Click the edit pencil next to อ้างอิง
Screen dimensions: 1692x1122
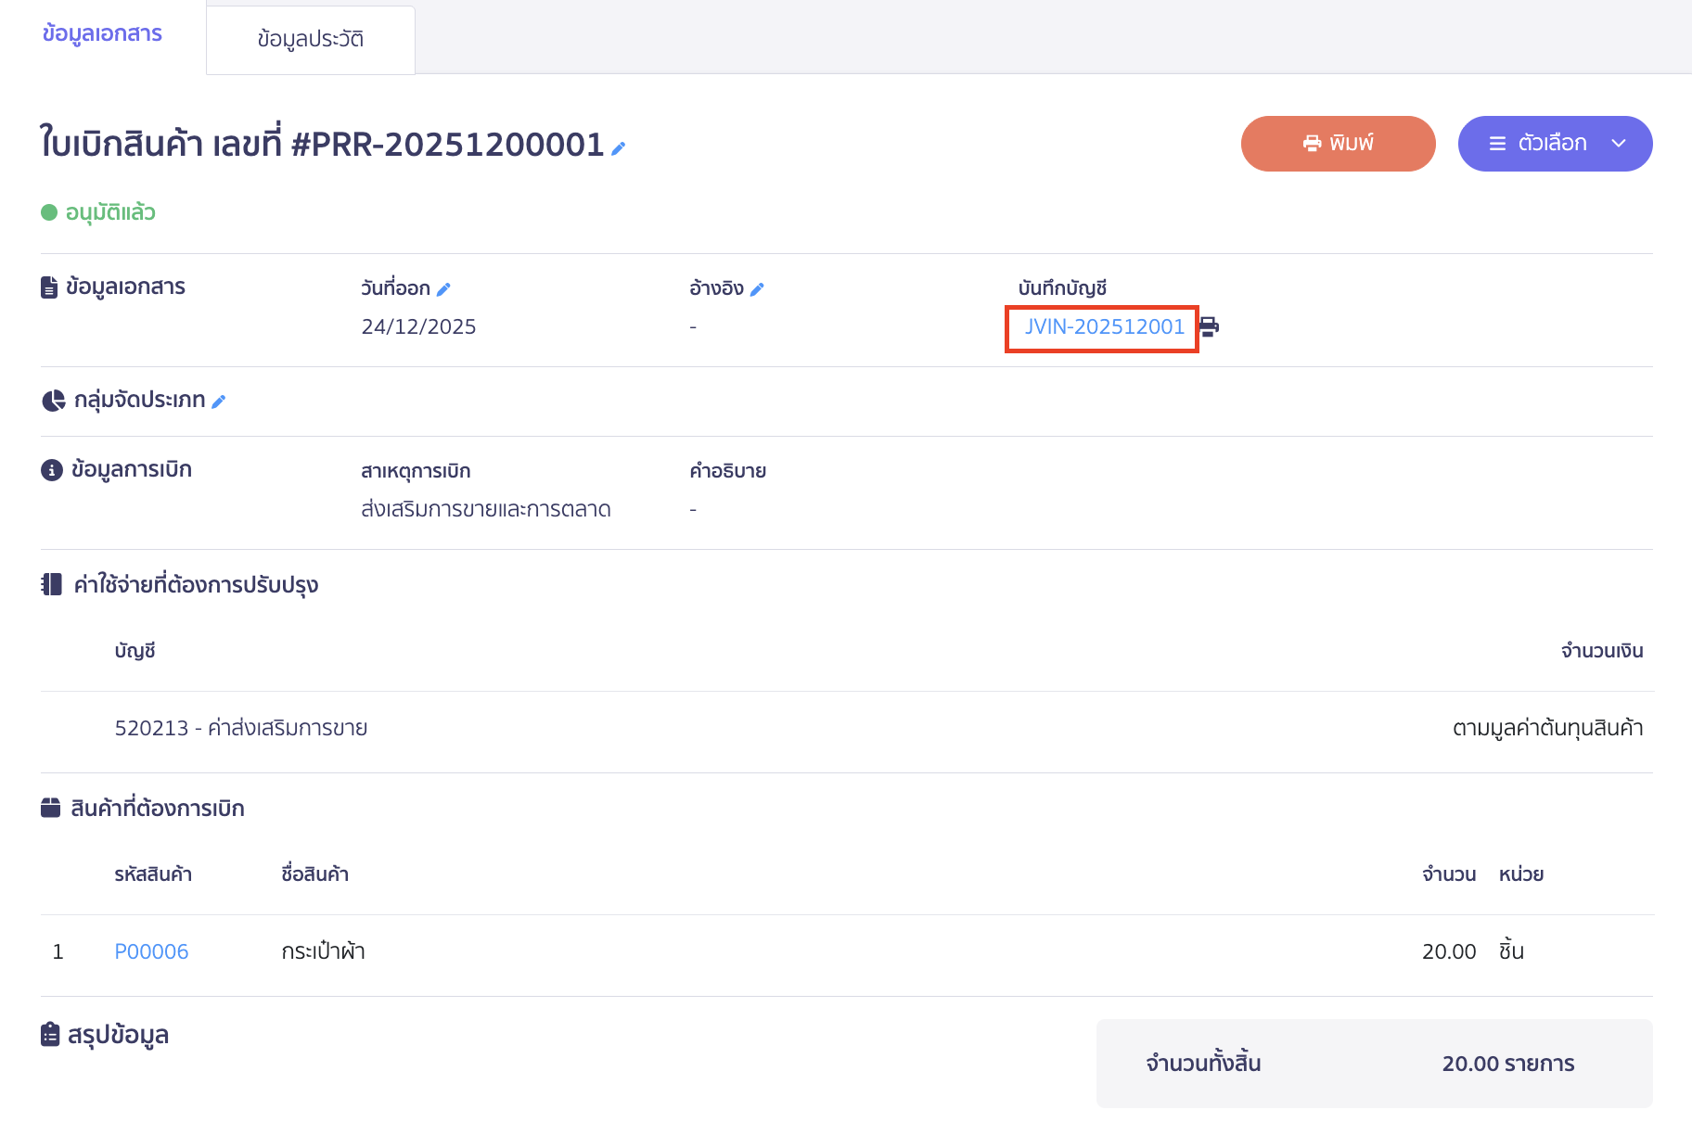tap(757, 289)
